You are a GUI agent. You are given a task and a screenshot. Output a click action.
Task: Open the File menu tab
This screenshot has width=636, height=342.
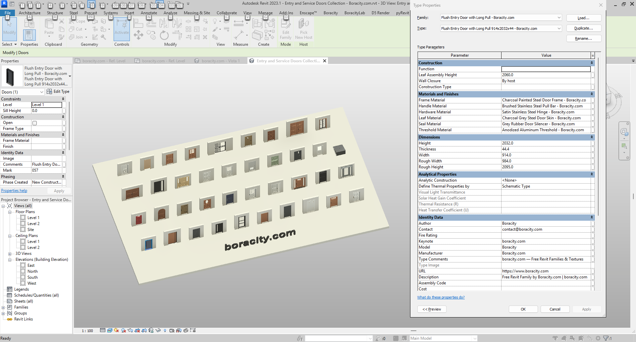tap(8, 13)
